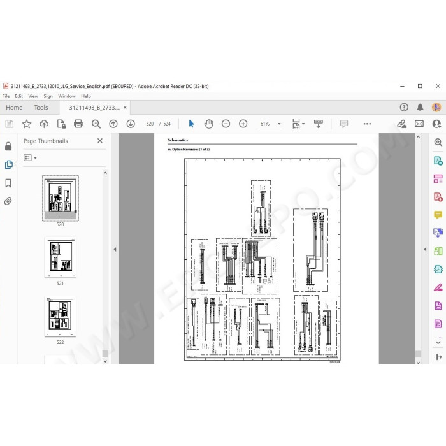This screenshot has width=446, height=446.
Task: Open Create PDF tool in right pane
Action: [438, 197]
